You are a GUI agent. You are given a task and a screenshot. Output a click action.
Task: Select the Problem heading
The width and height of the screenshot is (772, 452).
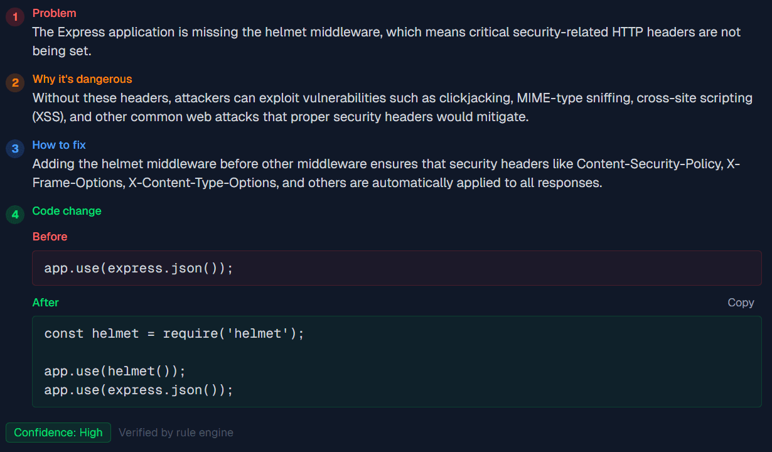pos(54,13)
